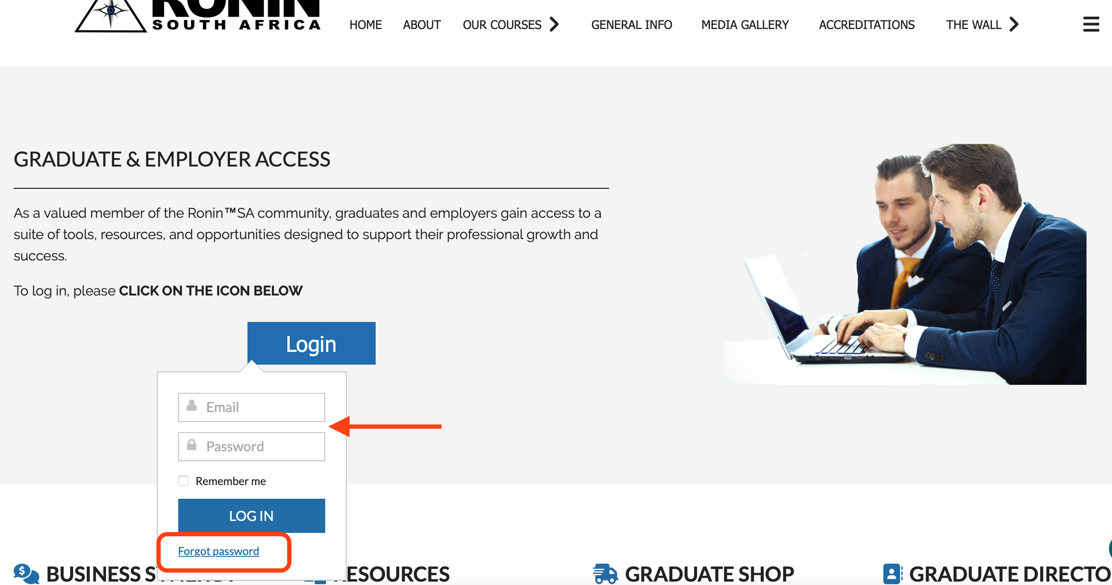Image resolution: width=1112 pixels, height=585 pixels.
Task: Click the user icon in Email field
Action: click(191, 406)
